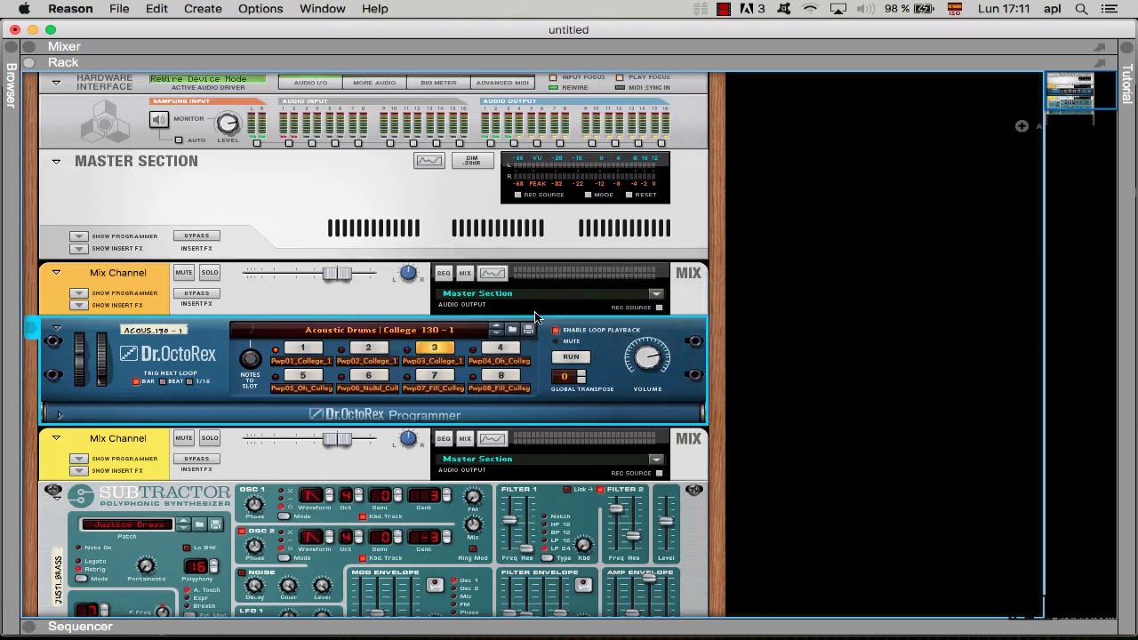The image size is (1138, 640).
Task: Turn the Dr. OctoRex Volume knob
Action: point(647,358)
